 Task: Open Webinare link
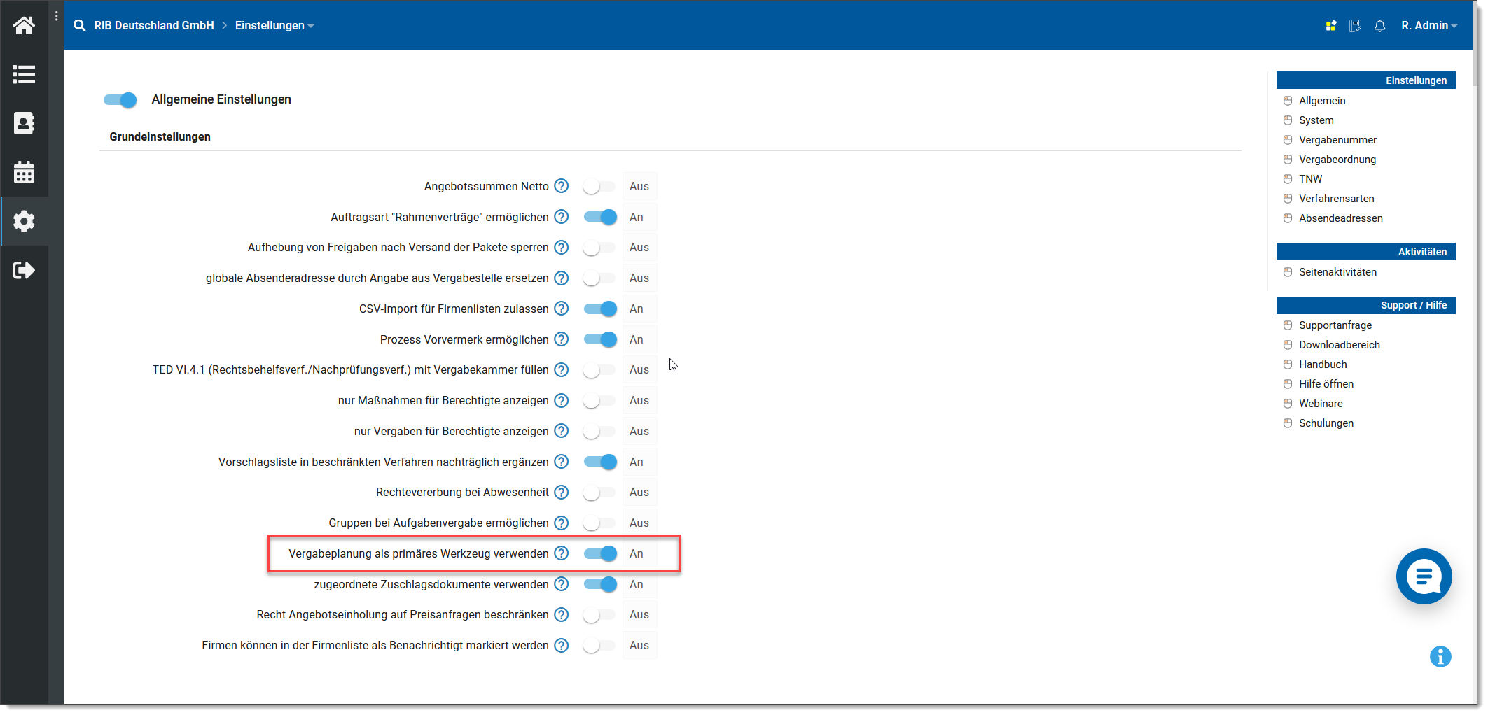tap(1320, 404)
